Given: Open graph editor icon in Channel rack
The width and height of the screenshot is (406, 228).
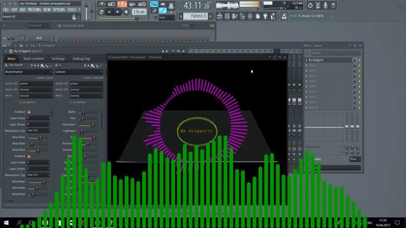Looking at the screenshot, I should click(212, 25).
